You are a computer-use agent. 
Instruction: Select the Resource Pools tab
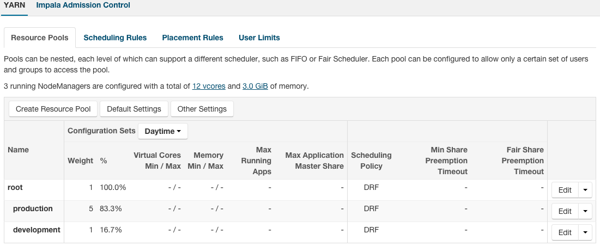(x=40, y=38)
